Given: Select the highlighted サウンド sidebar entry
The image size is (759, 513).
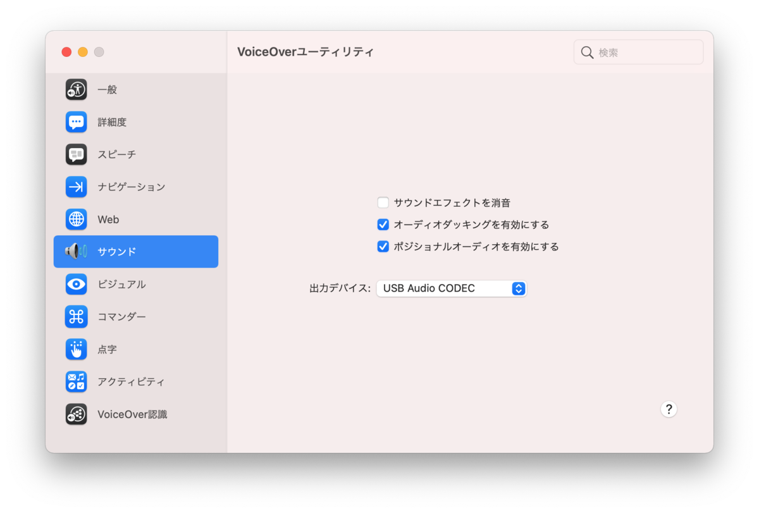Looking at the screenshot, I should click(x=126, y=251).
